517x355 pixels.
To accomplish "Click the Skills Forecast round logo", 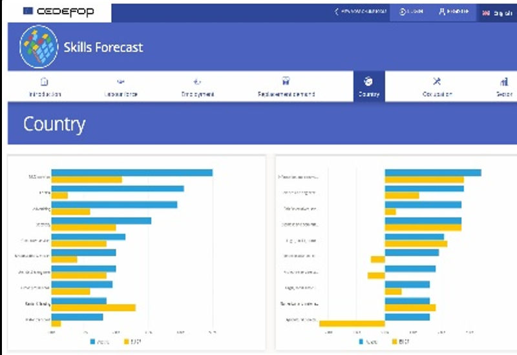I will pos(39,46).
